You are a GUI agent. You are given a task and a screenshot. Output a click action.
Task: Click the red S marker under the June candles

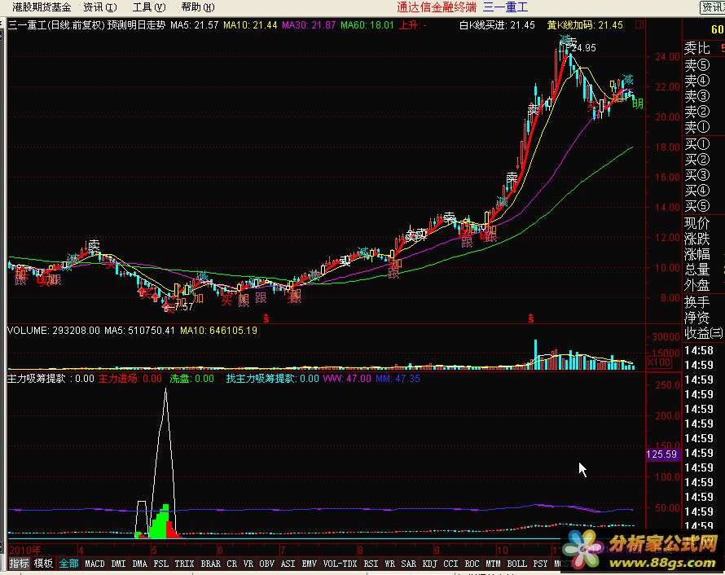tap(266, 318)
